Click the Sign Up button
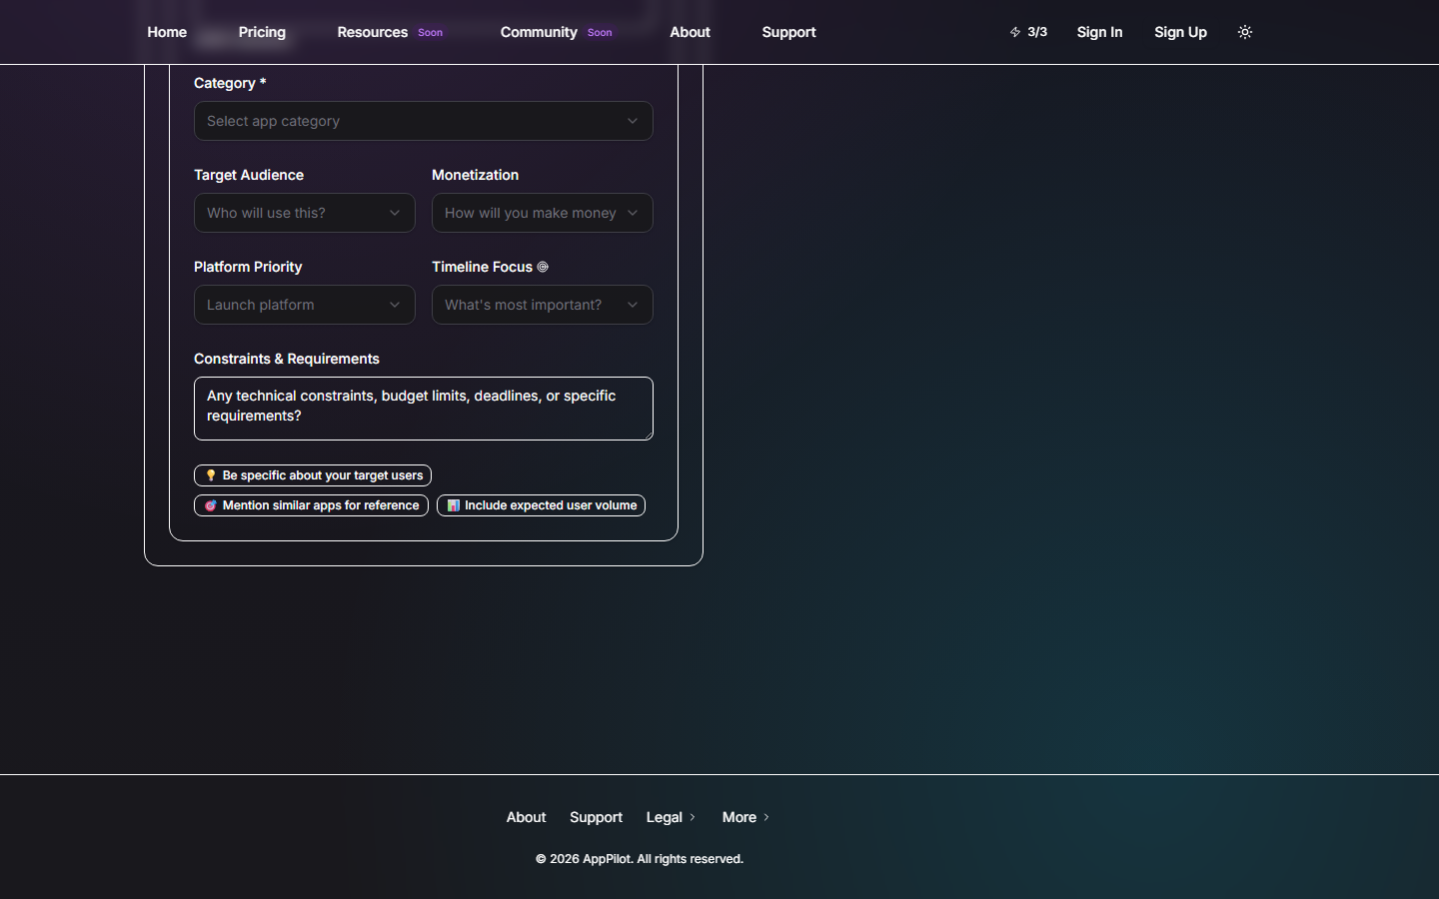The image size is (1439, 899). [x=1180, y=32]
